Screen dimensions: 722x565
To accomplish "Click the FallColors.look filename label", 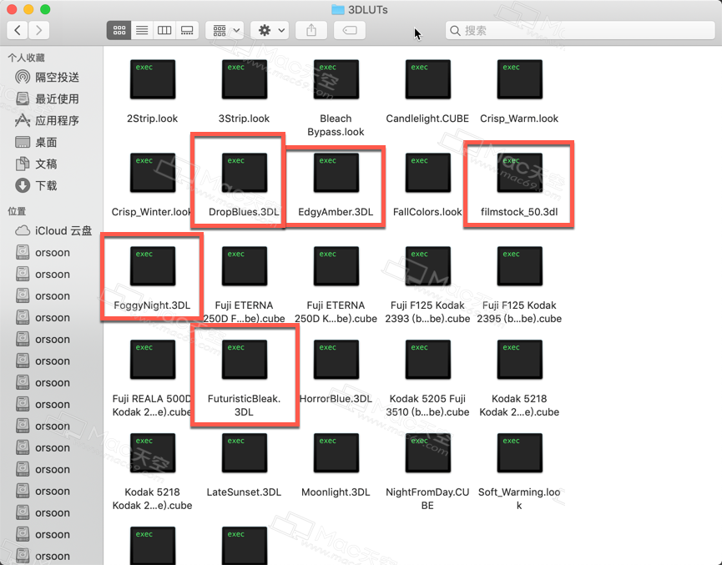I will tap(427, 212).
